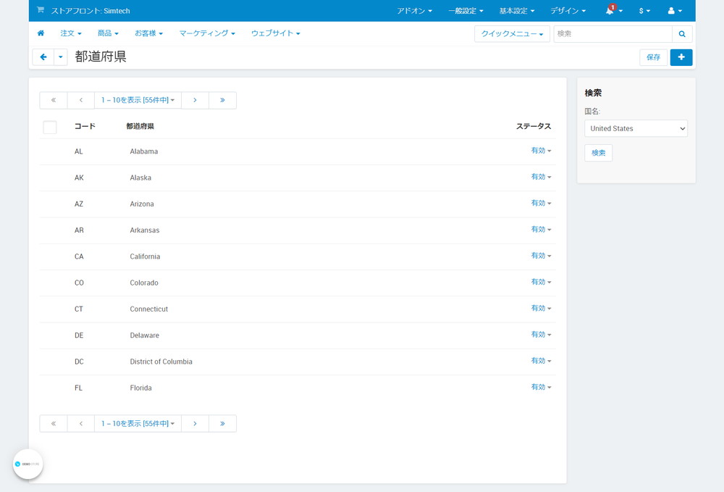724x492 pixels.
Task: Open status dropdown for District of Columbia
Action: pyautogui.click(x=541, y=362)
